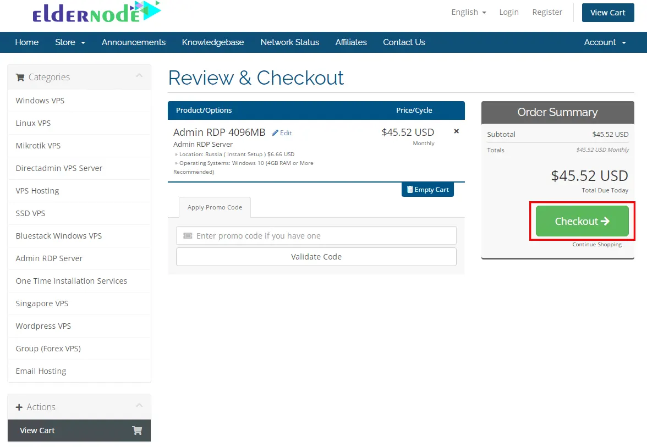647x447 pixels.
Task: Click inside the promo code input field
Action: (316, 235)
